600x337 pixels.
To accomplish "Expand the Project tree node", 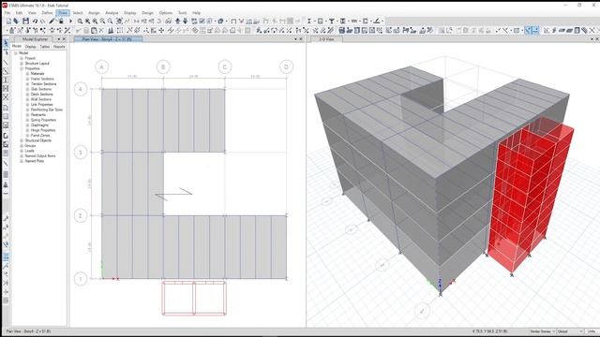I will tap(22, 58).
